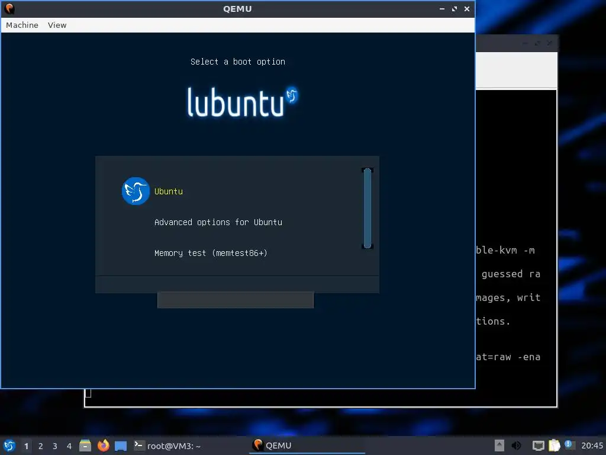Launch the file manager from the taskbar
This screenshot has width=606, height=455.
(85, 446)
